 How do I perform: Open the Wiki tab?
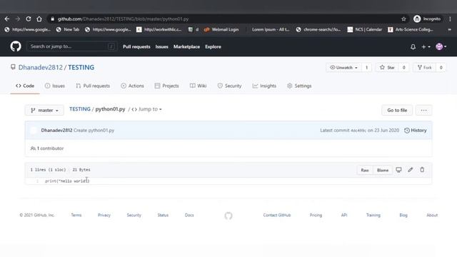(x=199, y=86)
